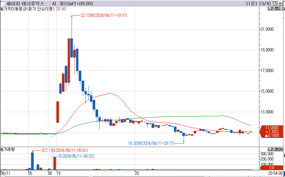The image size is (285, 177).
Task: Click the 21.0000 price axis label
Action: point(267,29)
